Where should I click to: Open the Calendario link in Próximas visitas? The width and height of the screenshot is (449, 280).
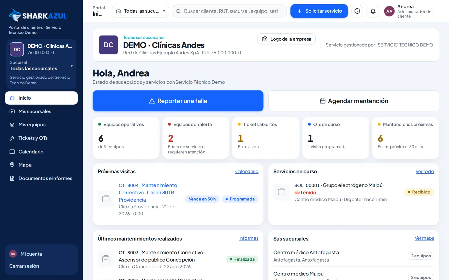(x=247, y=171)
